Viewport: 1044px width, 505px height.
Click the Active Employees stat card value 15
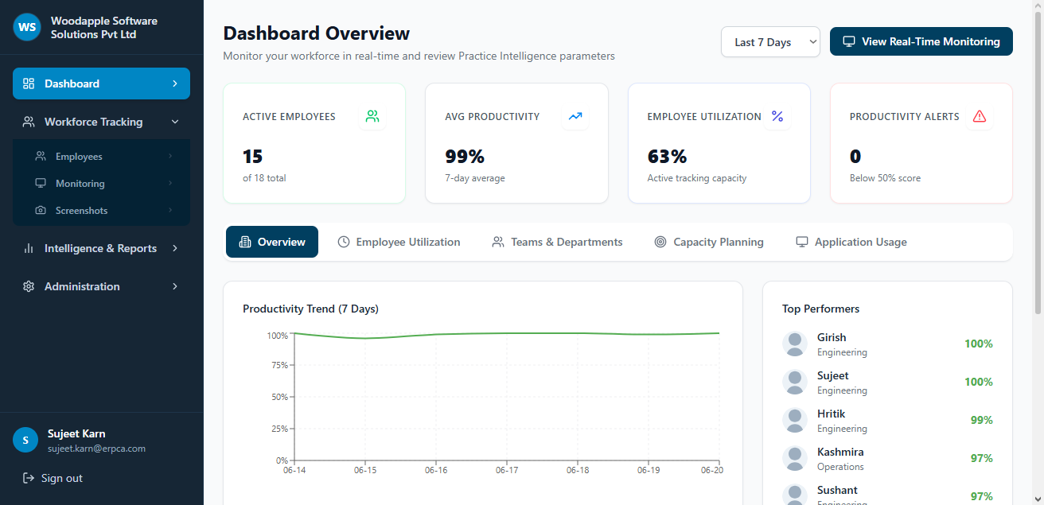coord(252,156)
